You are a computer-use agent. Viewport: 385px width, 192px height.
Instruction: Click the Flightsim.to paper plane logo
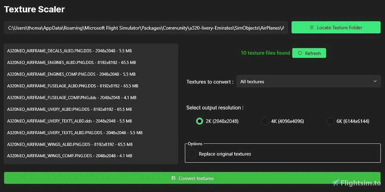(336, 182)
